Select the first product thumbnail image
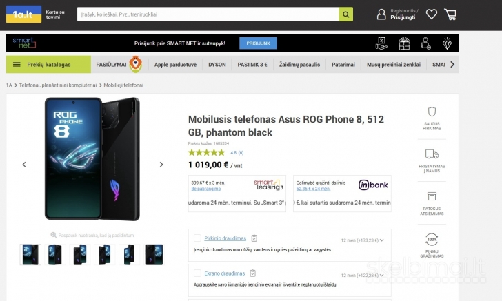 click(x=30, y=254)
